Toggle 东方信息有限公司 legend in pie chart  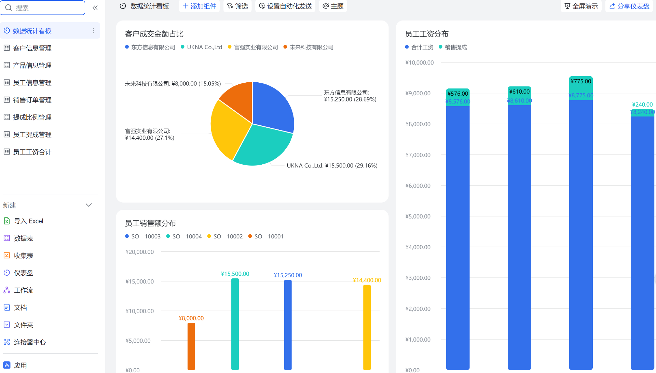[150, 47]
